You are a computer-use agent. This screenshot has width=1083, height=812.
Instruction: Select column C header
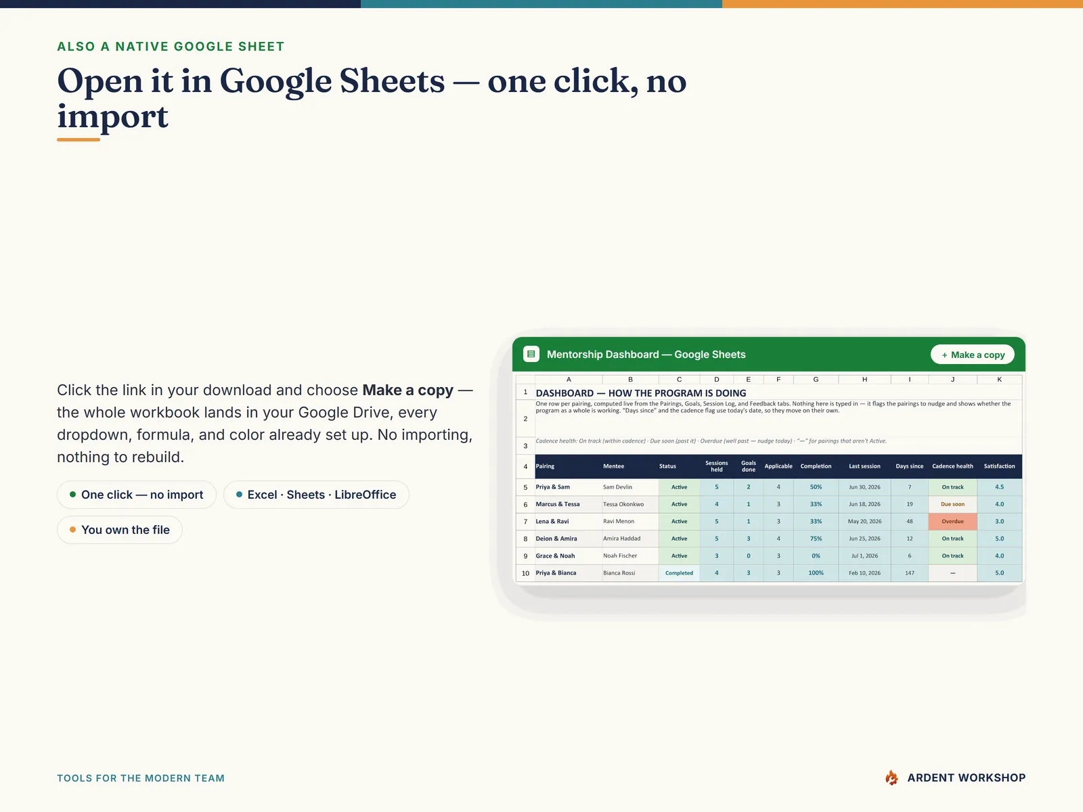[679, 380]
